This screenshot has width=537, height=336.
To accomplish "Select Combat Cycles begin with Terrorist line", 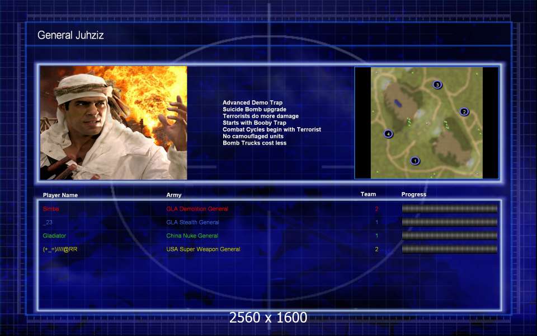I will click(x=272, y=129).
